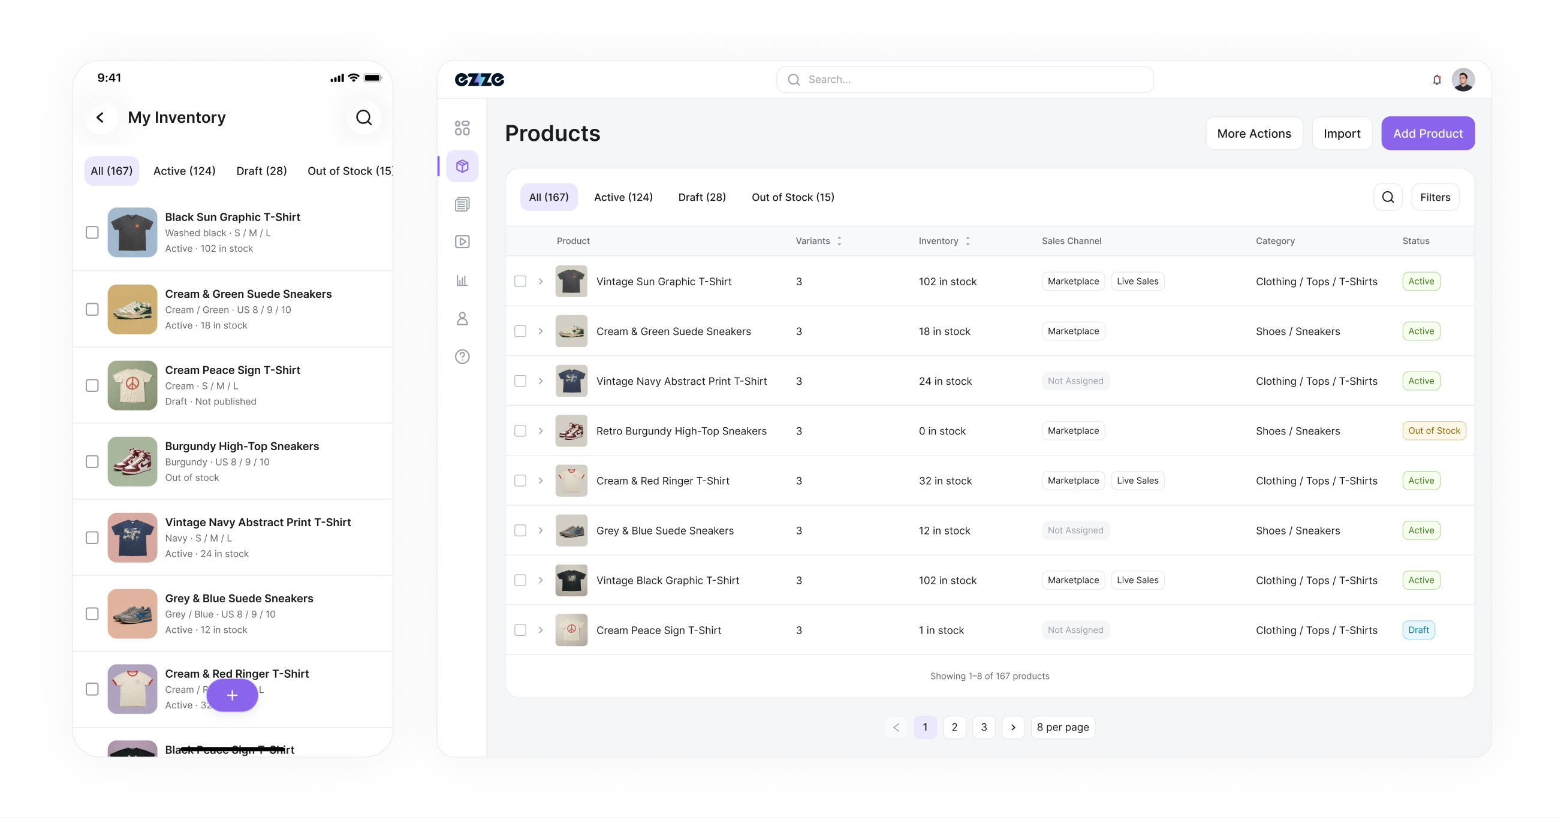
Task: Open the Grey & Blue Suede Sneakers table thumbnail
Action: point(571,530)
